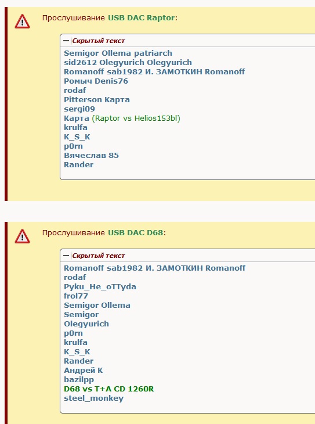The image size is (315, 424).
Task: Open Pyku_He_oTTyda link in D68 list
Action: coord(100,286)
